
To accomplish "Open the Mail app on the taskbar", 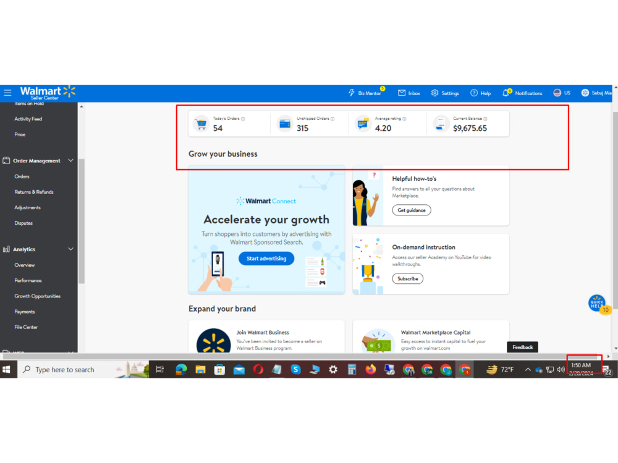I will point(239,370).
